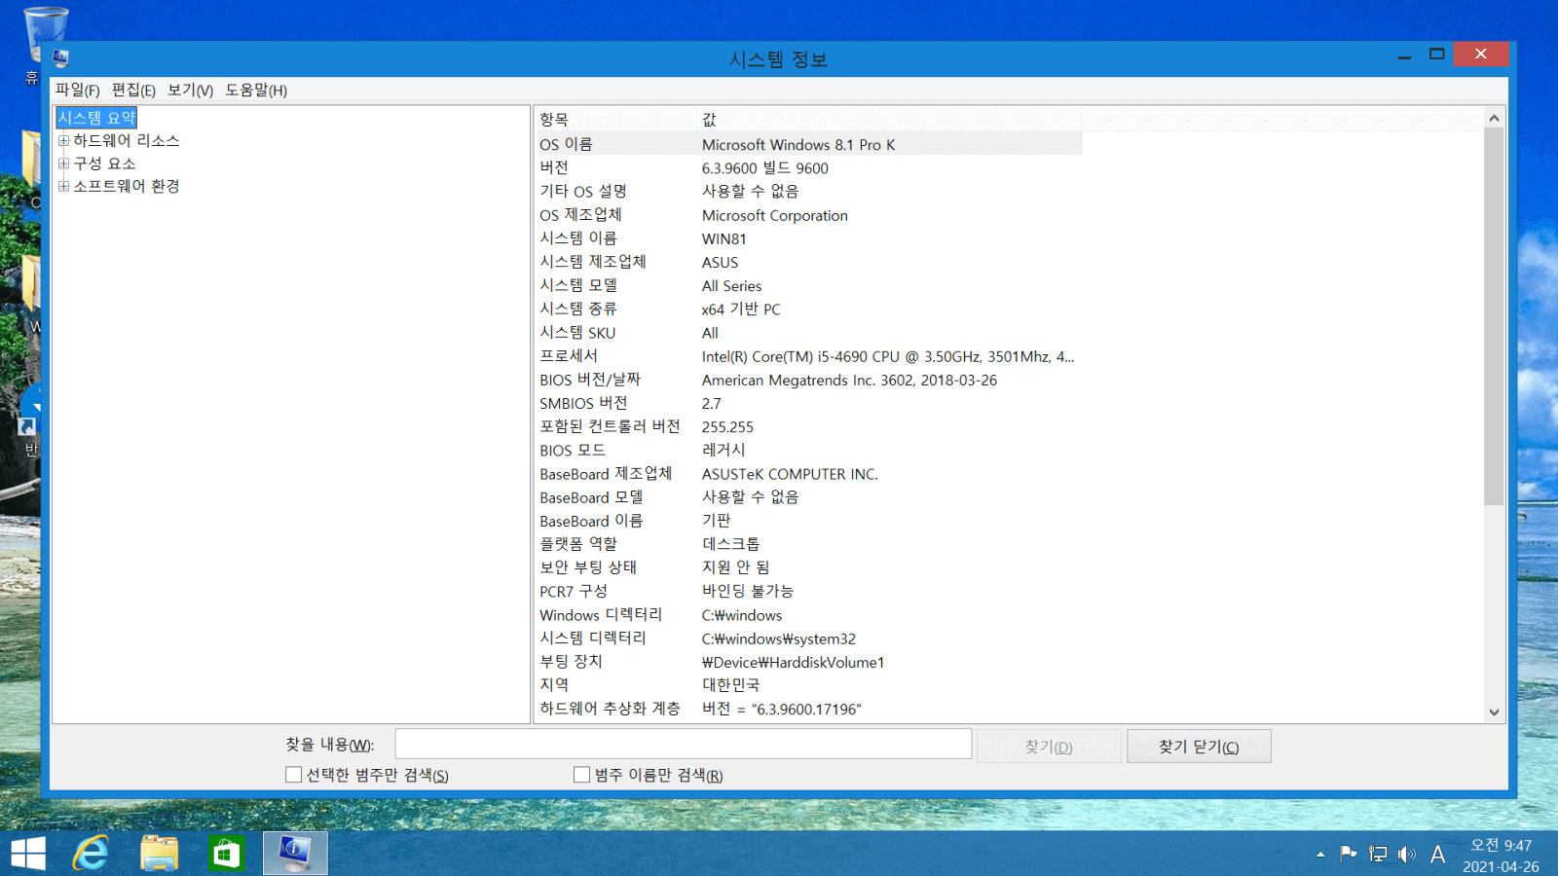Screen dimensions: 1558x876
Task: Select the 부팅 장치 row
Action: point(808,662)
